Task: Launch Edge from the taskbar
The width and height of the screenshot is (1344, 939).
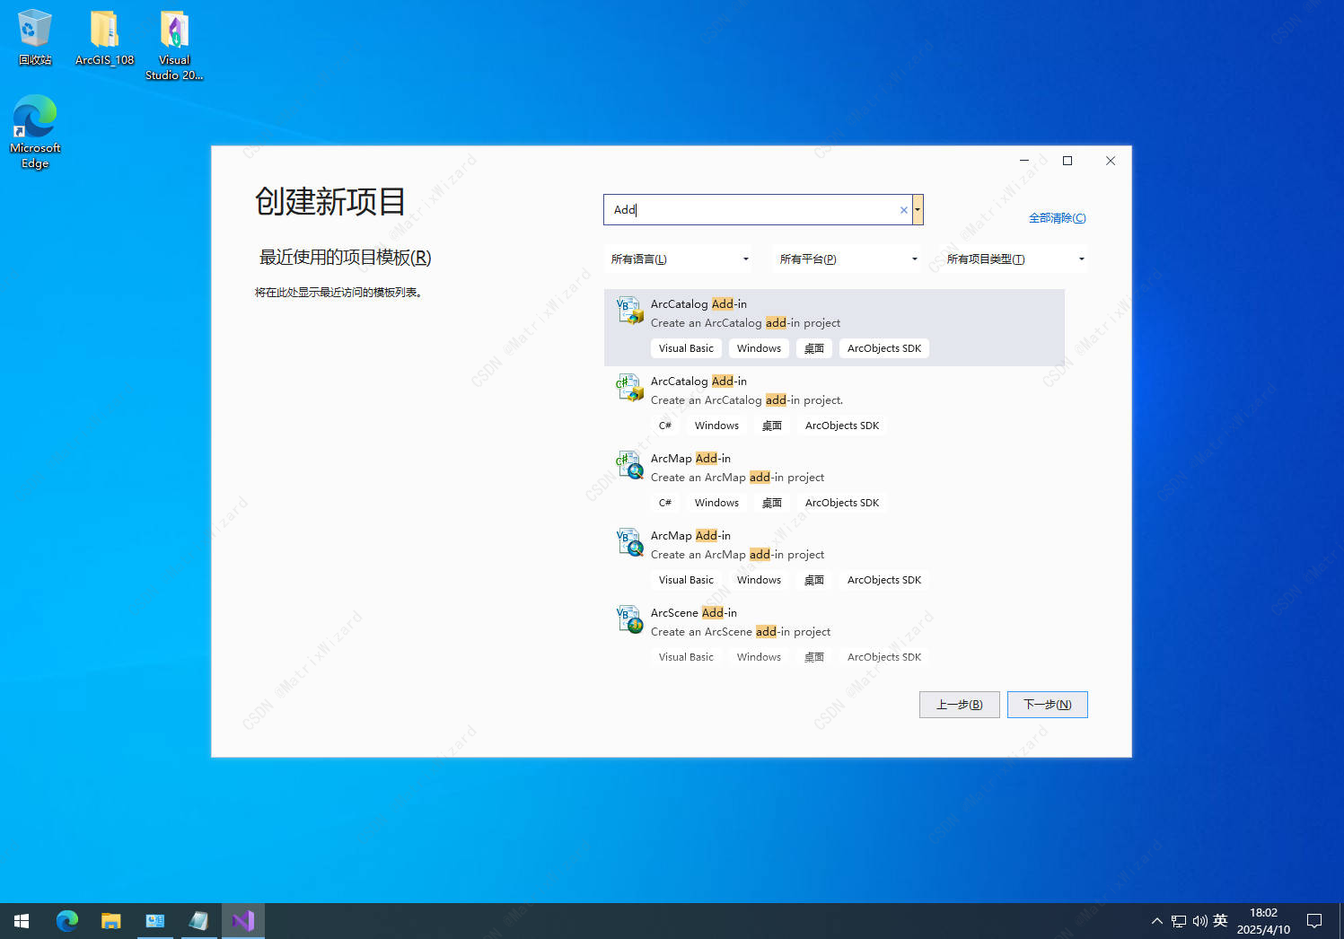Action: 66,921
